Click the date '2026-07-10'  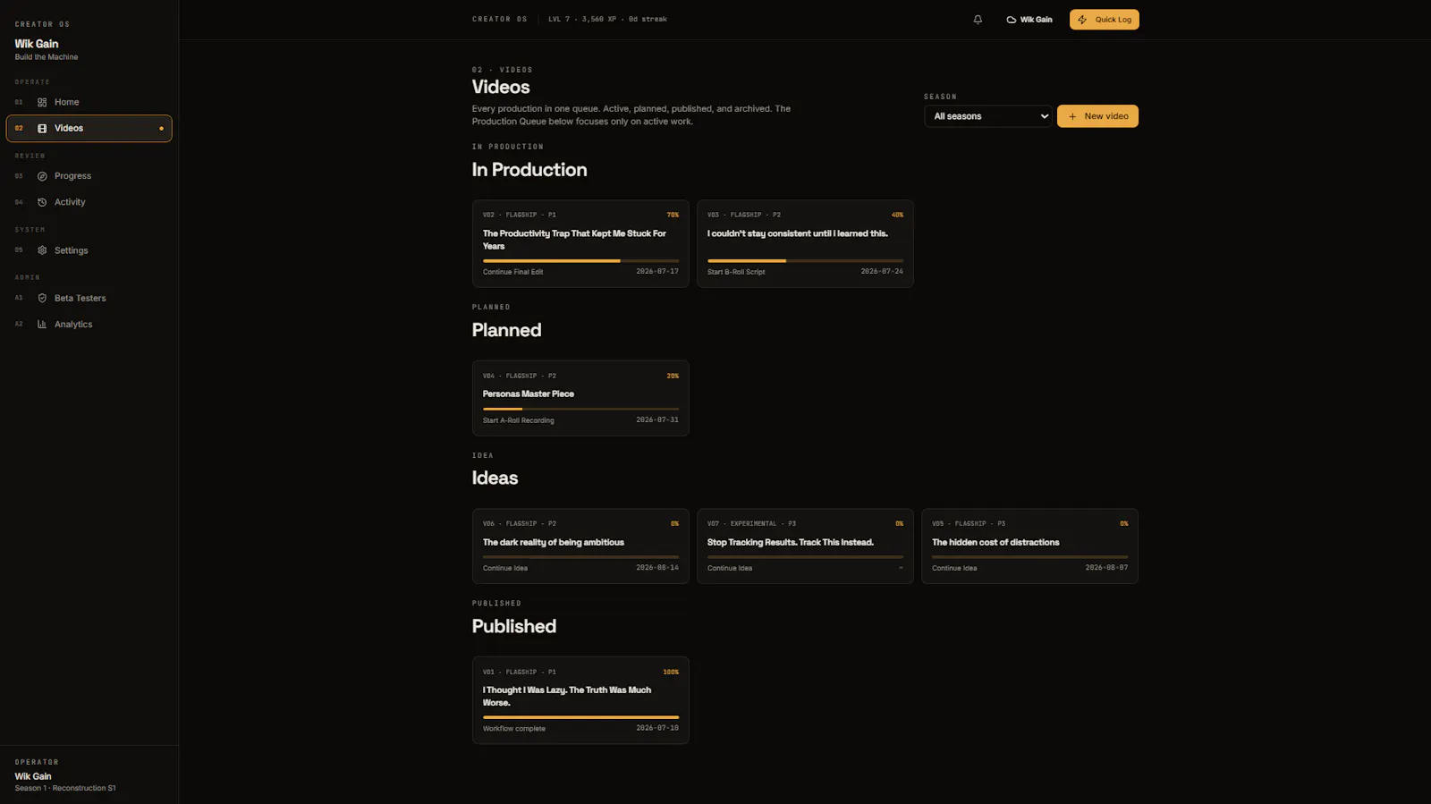click(657, 728)
